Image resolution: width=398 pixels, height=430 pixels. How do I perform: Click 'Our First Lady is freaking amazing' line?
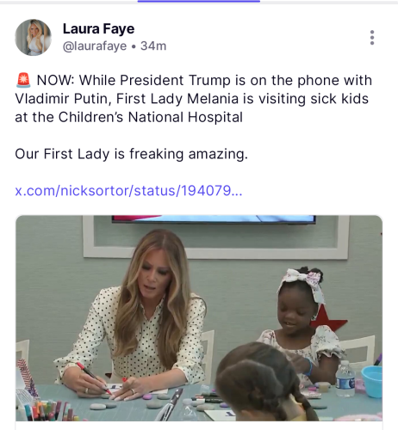131,154
